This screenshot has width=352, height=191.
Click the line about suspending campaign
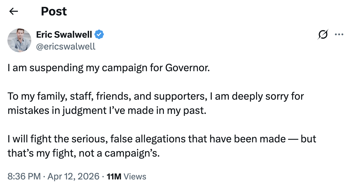[x=109, y=68]
